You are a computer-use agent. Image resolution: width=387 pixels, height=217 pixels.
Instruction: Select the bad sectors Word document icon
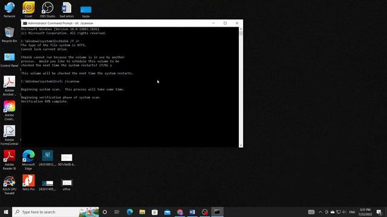pos(67,10)
